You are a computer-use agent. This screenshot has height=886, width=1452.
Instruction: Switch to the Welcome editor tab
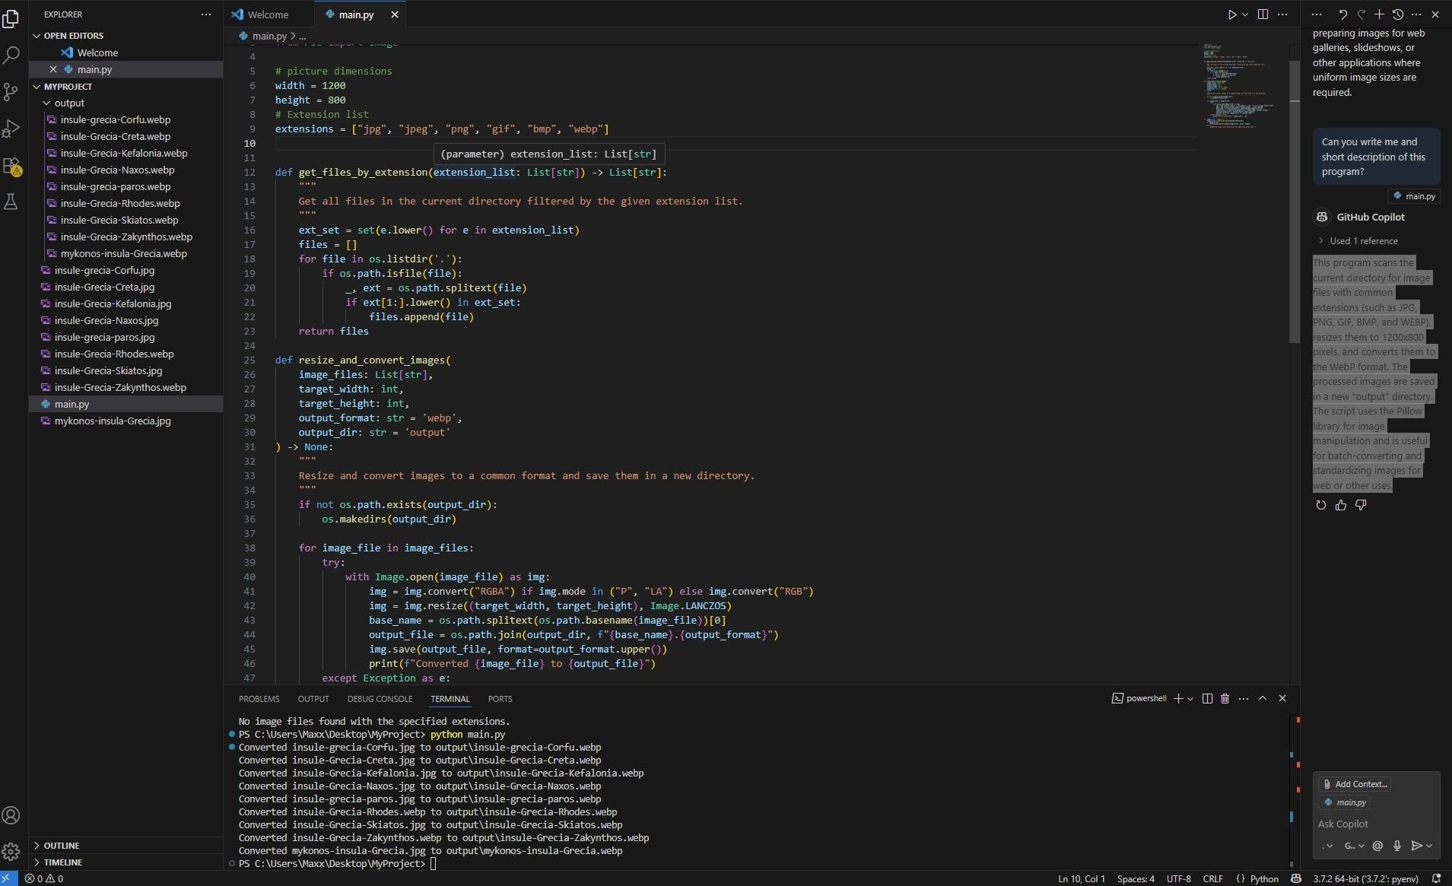[x=268, y=14]
